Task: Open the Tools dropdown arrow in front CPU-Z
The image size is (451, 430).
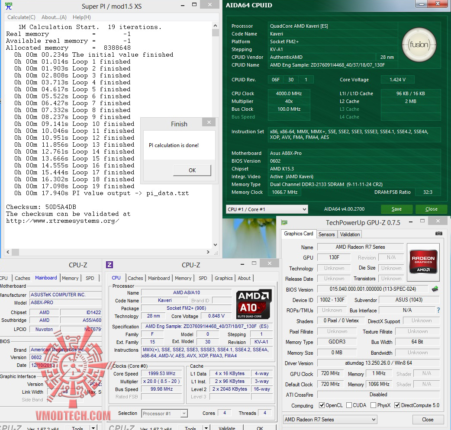Action: click(x=206, y=428)
